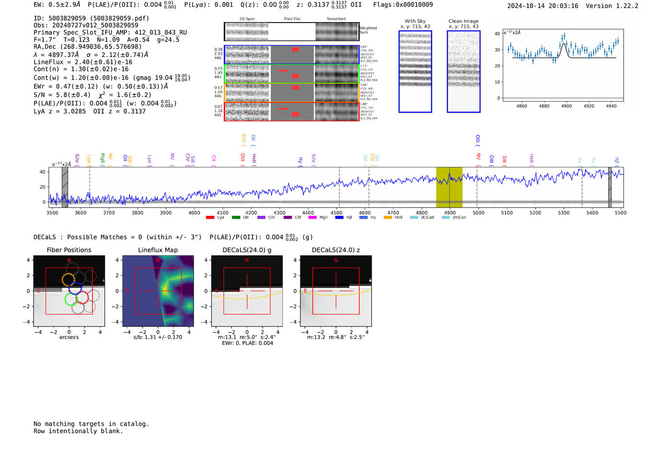The height and width of the screenshot is (457, 672).
Task: Click the EWr = 0.47(±0.12) line
Action: (x=101, y=86)
